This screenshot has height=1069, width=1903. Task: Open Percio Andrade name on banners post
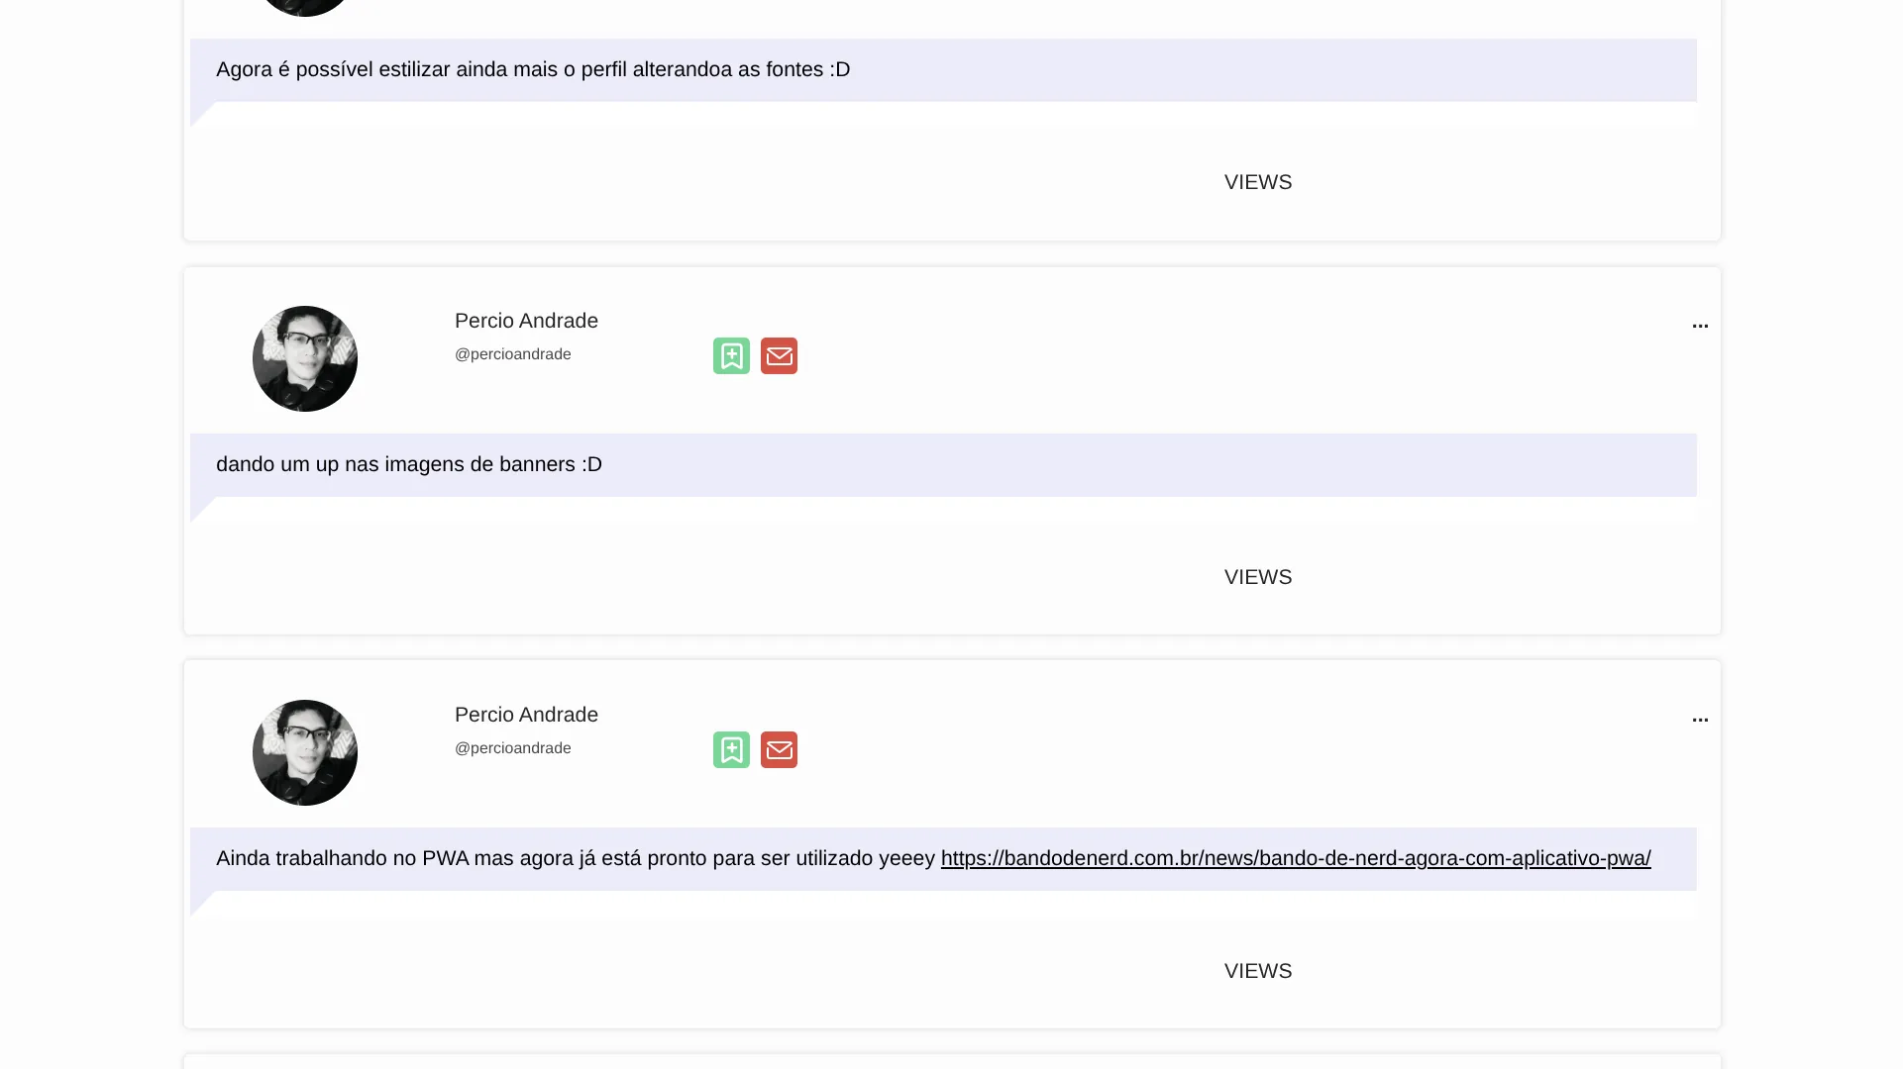click(526, 321)
